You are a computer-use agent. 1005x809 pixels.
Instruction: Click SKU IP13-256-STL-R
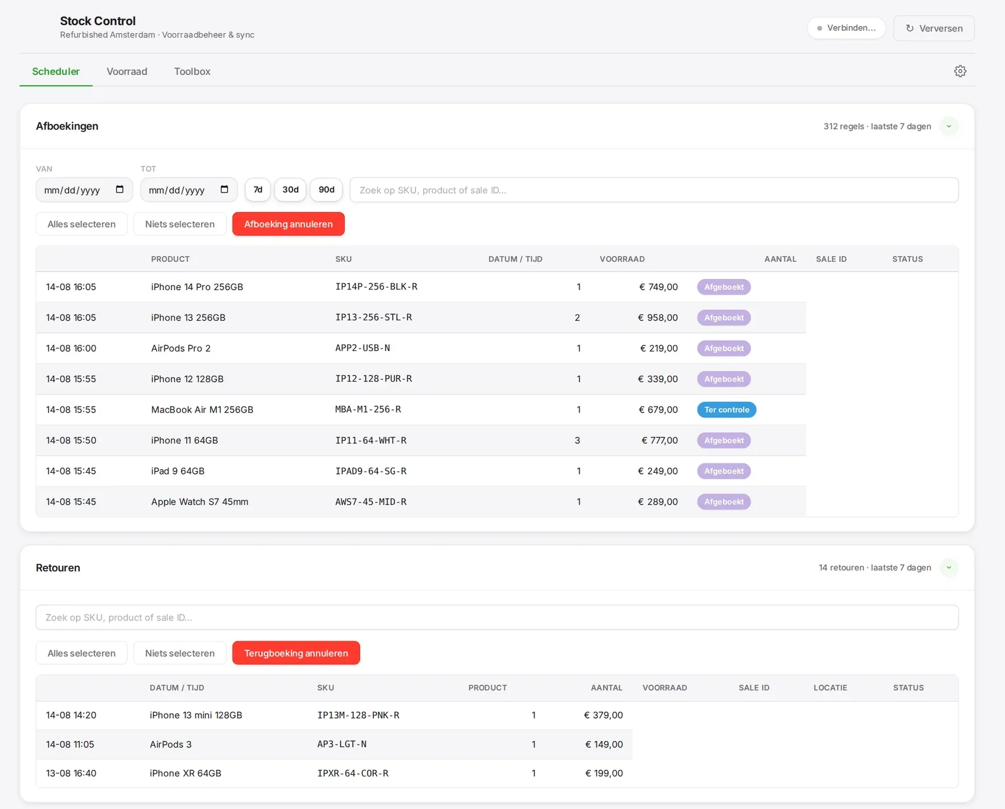374,317
